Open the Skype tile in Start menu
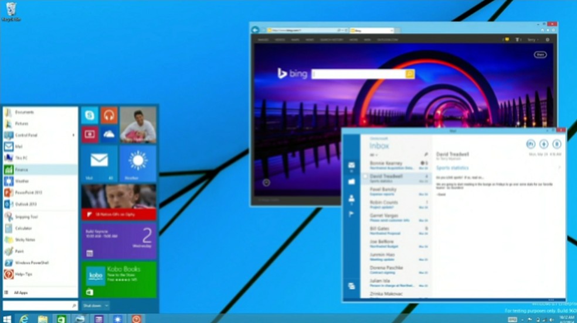This screenshot has width=577, height=323. 90,115
